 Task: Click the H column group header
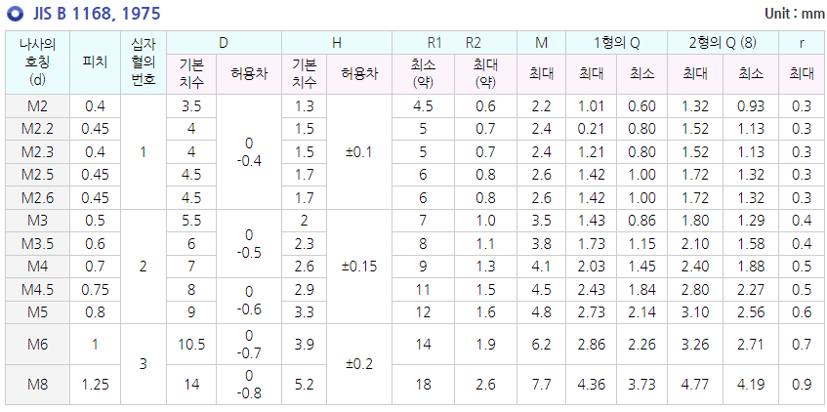point(337,43)
